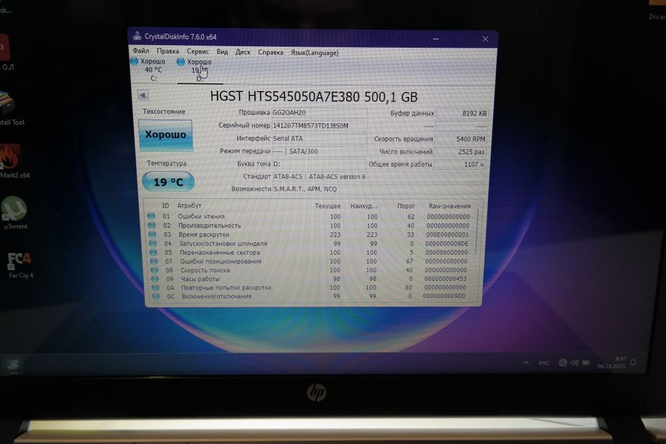Click the 8192 KB buffer size value
The width and height of the screenshot is (666, 444).
462,113
